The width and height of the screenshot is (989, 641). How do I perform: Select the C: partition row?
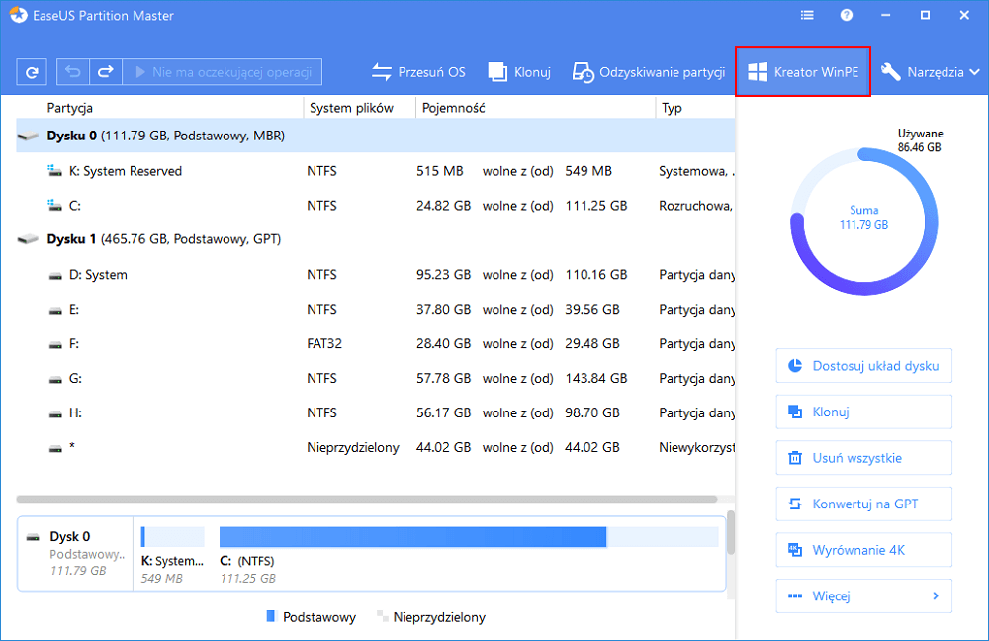click(x=375, y=206)
